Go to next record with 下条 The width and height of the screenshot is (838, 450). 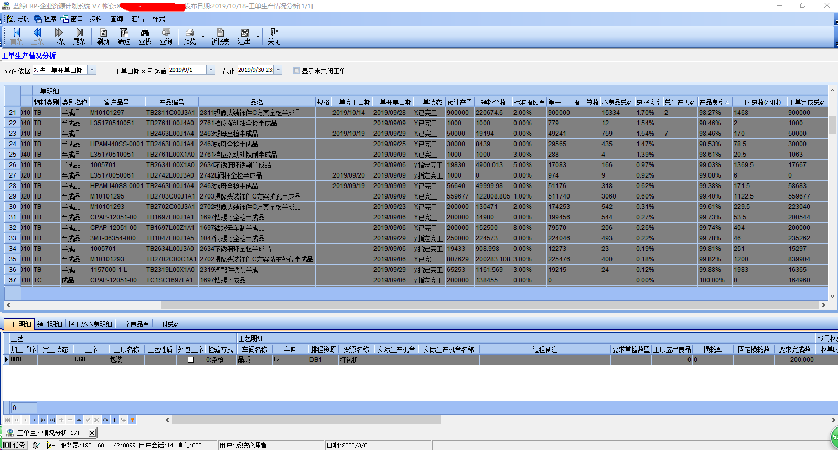click(58, 36)
